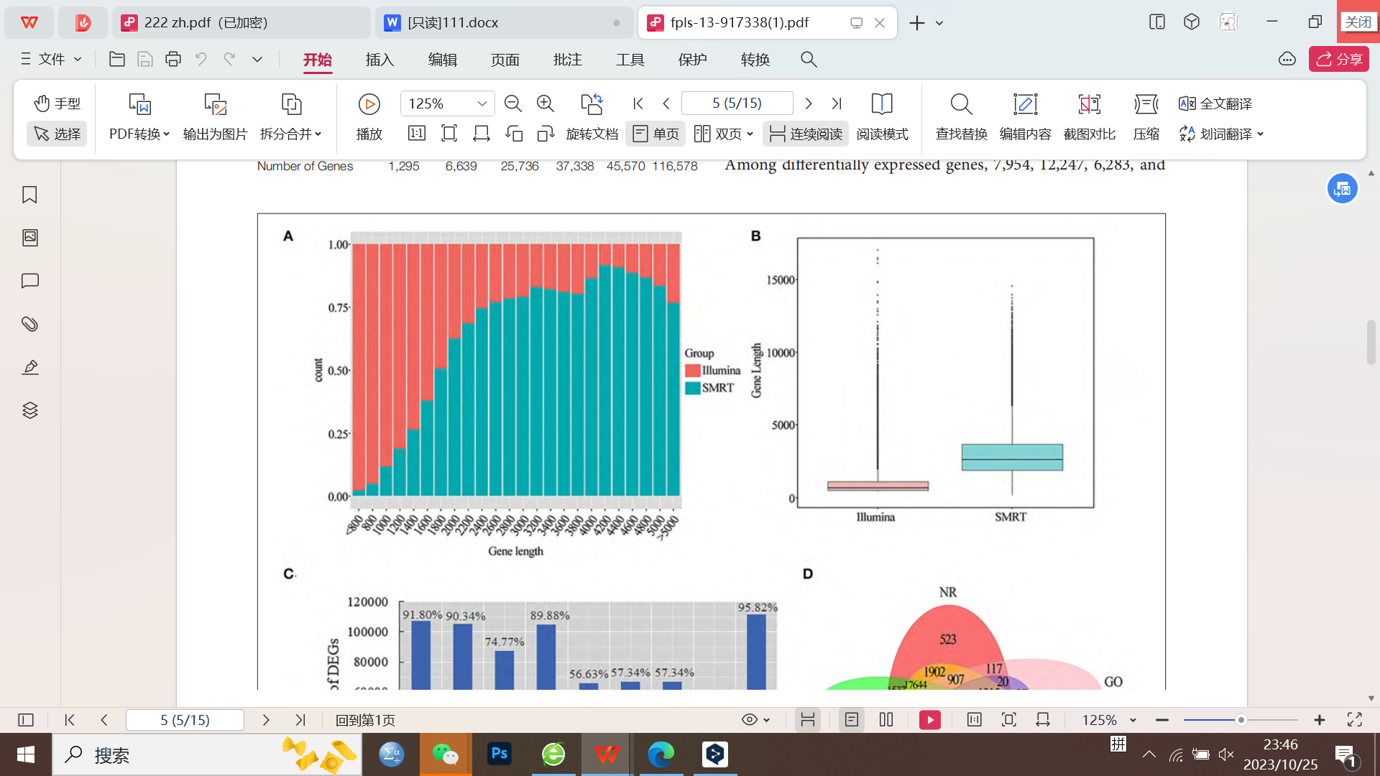Switch to the Hand tool
1380x776 pixels.
(x=57, y=103)
